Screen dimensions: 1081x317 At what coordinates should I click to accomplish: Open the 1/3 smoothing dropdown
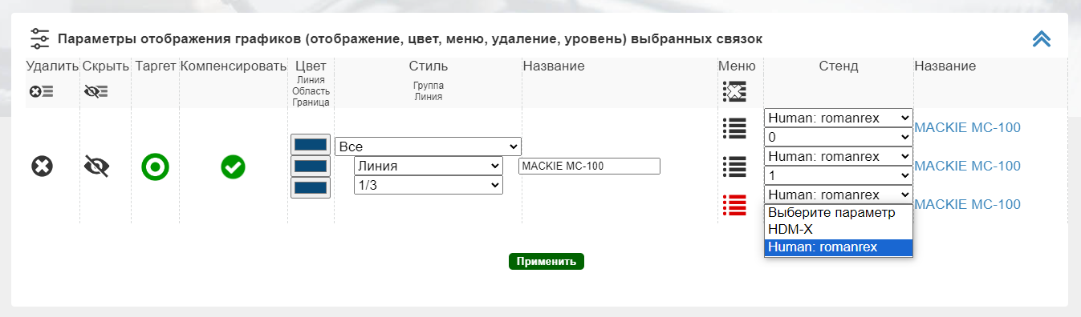click(x=429, y=185)
